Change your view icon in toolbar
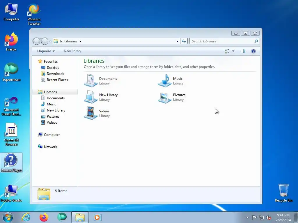298x223 pixels. point(227,51)
